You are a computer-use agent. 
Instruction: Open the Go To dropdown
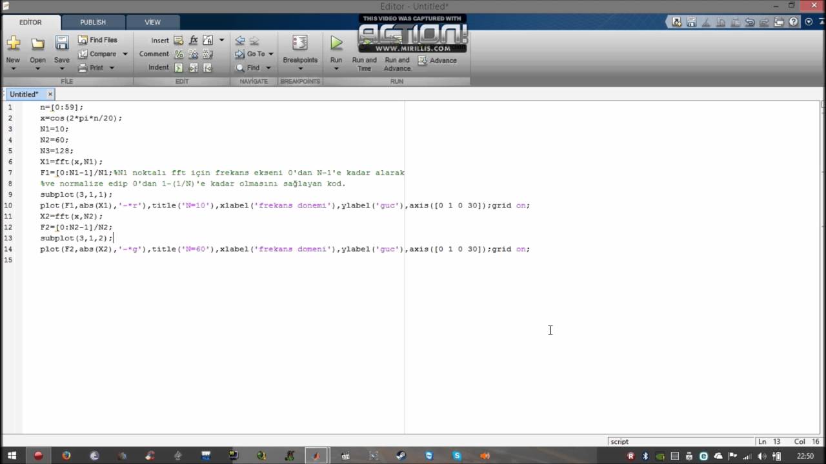point(254,54)
